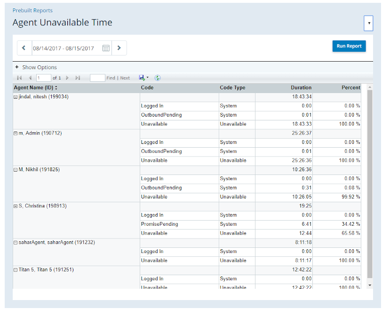Click the report vertical scrollbar thumb
This screenshot has width=382, height=309.
pyautogui.click(x=370, y=184)
